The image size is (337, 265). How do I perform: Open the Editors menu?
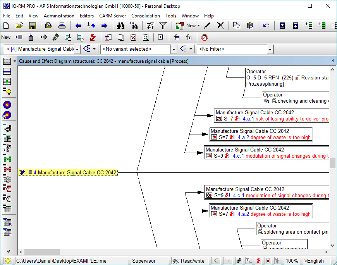pos(87,16)
